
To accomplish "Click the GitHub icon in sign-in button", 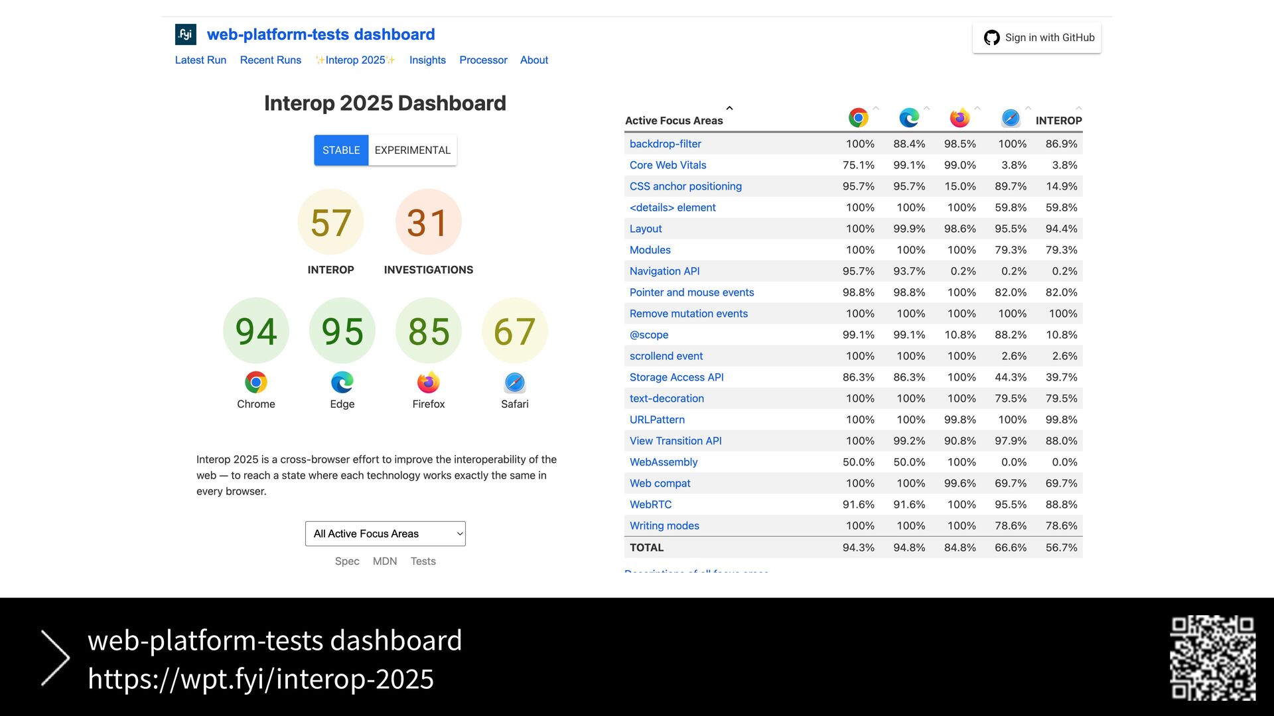I will coord(991,38).
